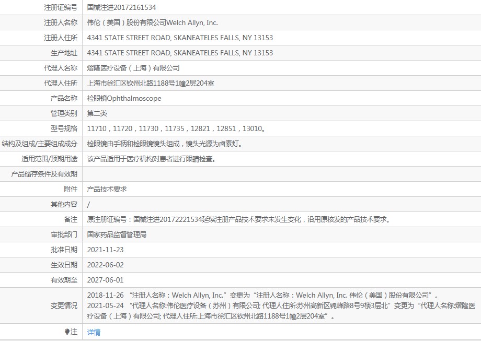Click the 批准日期 label
The width and height of the screenshot is (481, 341).
tap(64, 250)
